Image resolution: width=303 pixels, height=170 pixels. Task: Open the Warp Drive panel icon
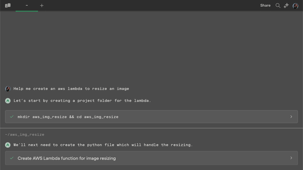point(8,5)
